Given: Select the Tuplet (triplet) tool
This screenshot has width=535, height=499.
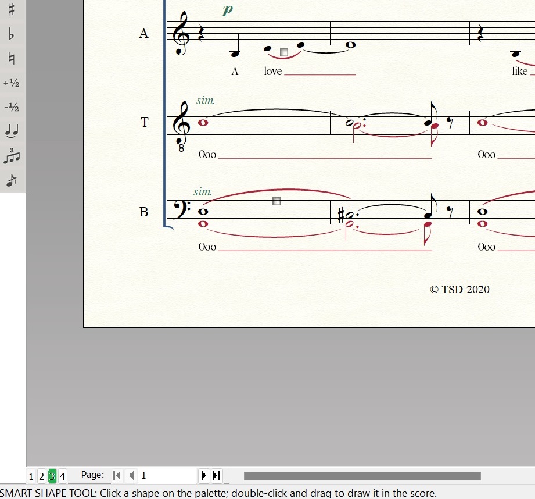Looking at the screenshot, I should pos(12,156).
